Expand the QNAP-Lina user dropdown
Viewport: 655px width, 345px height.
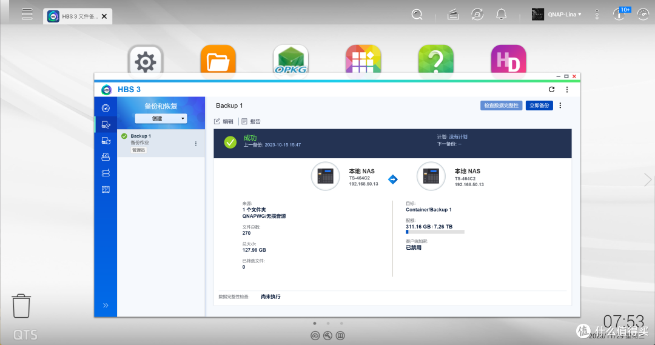(565, 15)
